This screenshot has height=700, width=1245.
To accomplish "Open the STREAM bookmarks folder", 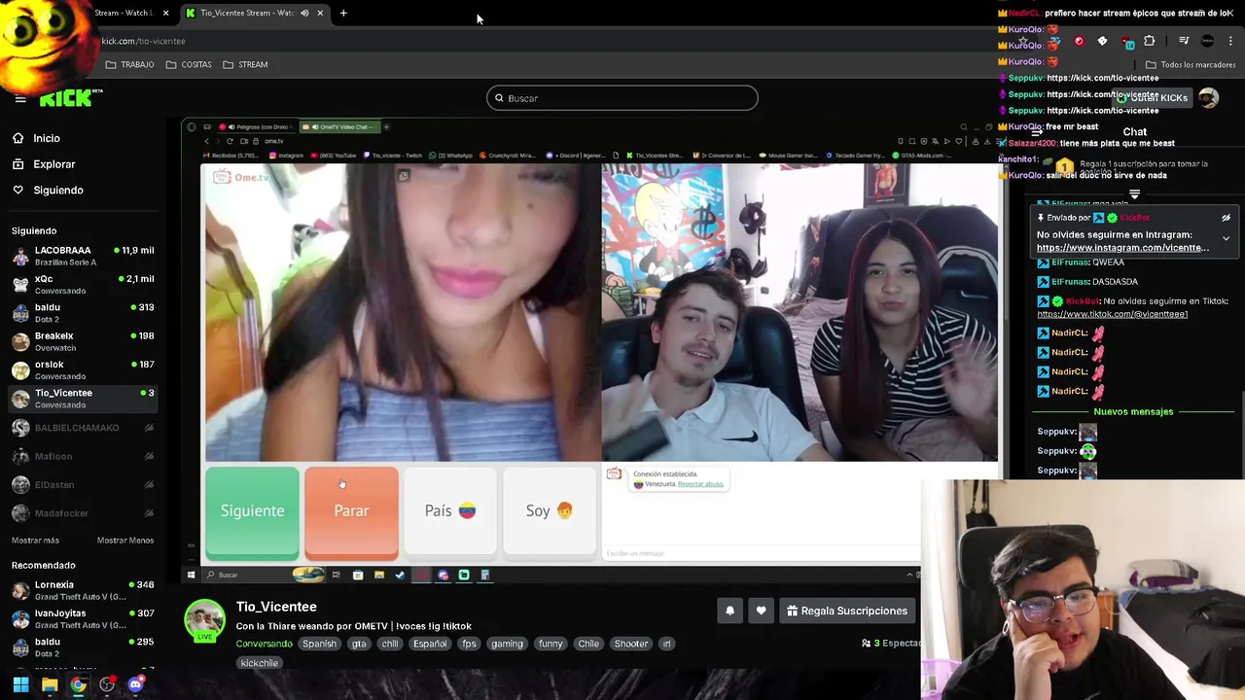I will point(245,64).
